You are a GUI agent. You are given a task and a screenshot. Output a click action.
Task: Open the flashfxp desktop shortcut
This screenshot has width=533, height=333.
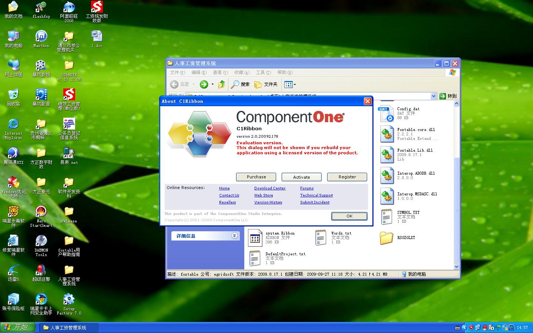pyautogui.click(x=41, y=10)
